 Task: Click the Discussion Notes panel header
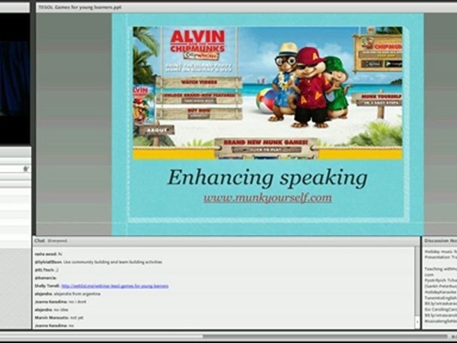(x=440, y=241)
